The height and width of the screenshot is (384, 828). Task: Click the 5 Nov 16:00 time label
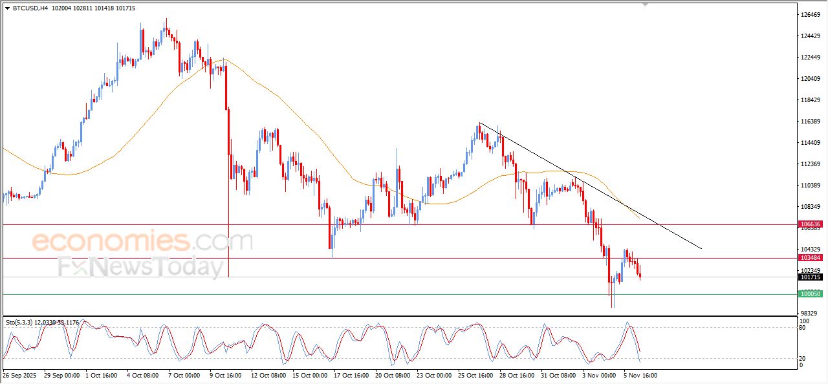coord(640,375)
